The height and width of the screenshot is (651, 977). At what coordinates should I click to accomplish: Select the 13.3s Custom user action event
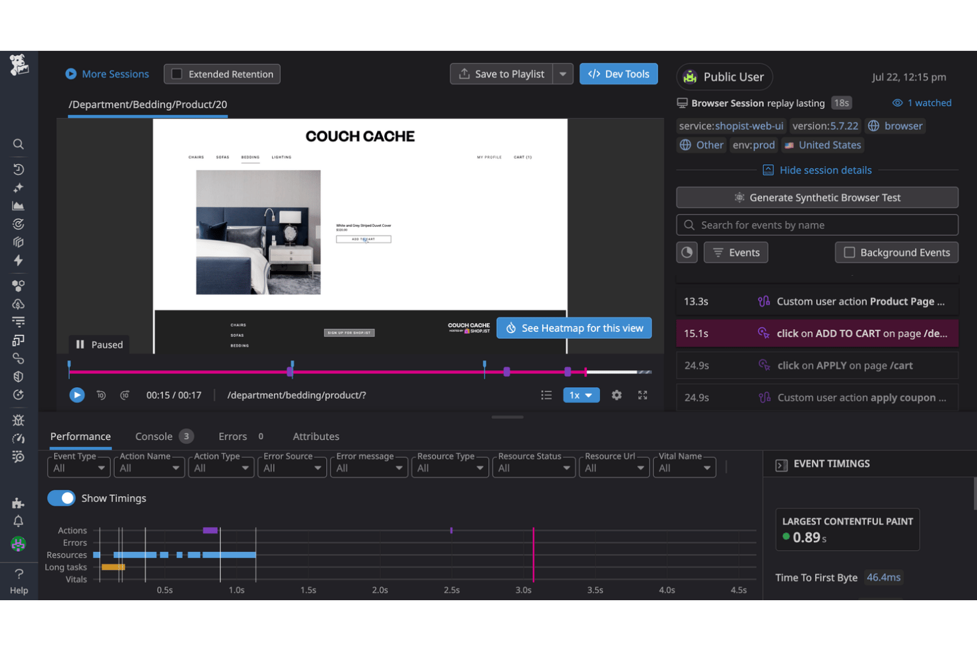[817, 301]
